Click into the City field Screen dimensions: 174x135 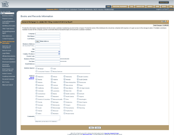pos(48,49)
